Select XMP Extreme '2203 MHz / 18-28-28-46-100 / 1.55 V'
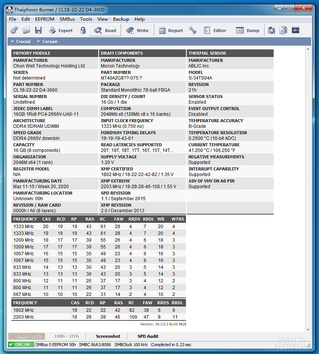 (139, 187)
